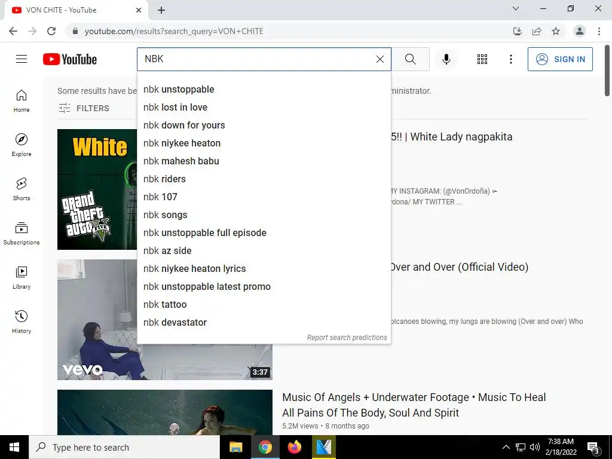
Task: Click the magnifier search button
Action: tap(410, 59)
